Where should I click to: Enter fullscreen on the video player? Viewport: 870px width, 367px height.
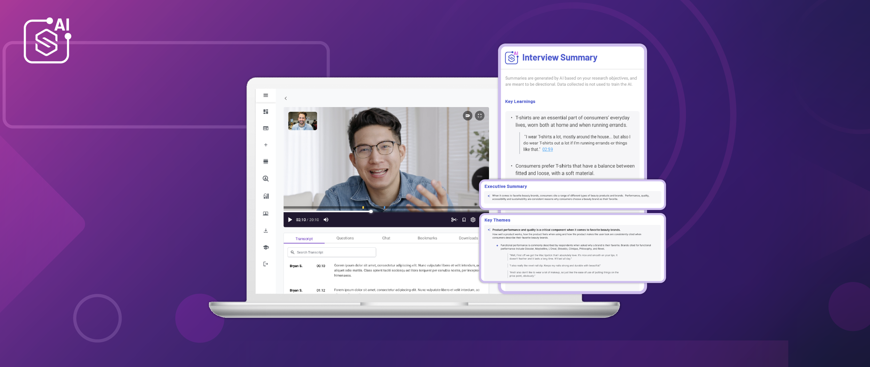pyautogui.click(x=480, y=115)
